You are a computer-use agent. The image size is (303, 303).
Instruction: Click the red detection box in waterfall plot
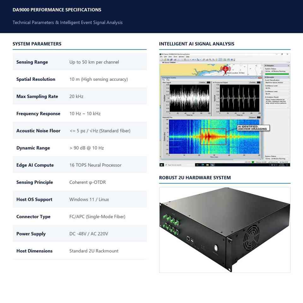[213, 136]
